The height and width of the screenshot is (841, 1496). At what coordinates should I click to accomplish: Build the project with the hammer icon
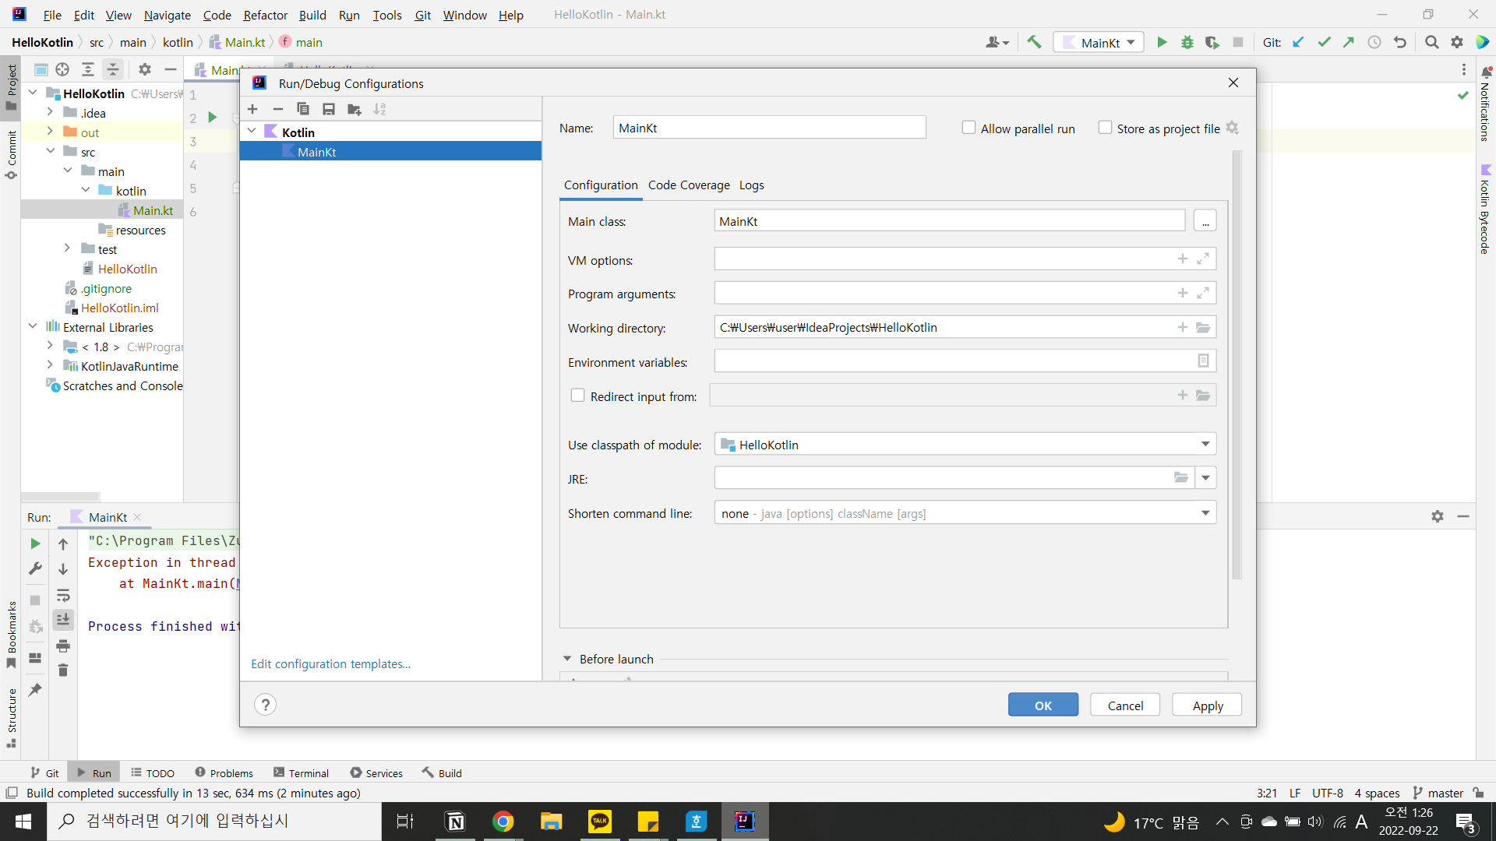[x=1034, y=42]
